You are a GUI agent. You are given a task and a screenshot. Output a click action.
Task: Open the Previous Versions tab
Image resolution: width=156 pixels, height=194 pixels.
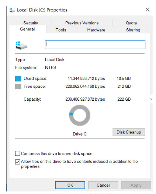pos(82,23)
